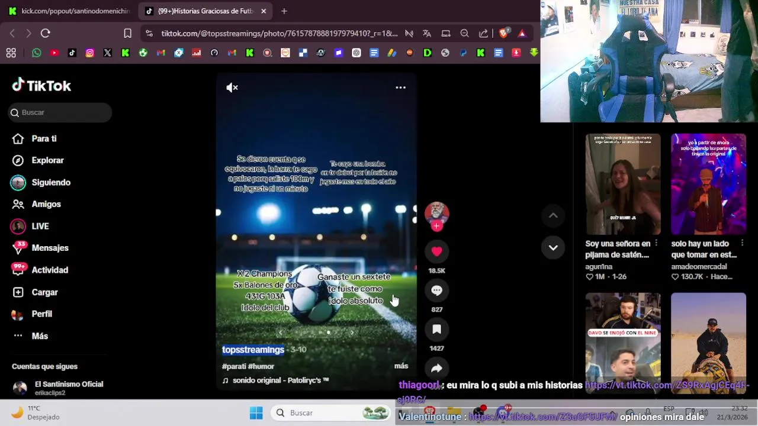This screenshot has width=758, height=426.
Task: Like the video with the heart icon
Action: 436,251
